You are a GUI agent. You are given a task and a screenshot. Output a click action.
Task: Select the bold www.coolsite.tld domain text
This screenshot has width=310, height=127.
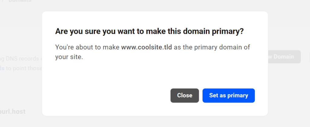click(147, 47)
